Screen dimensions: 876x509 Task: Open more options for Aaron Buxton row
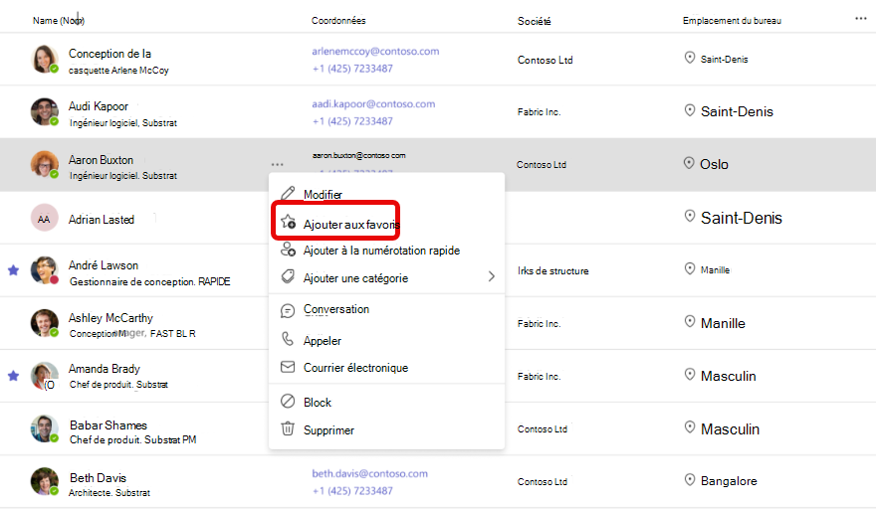277,165
